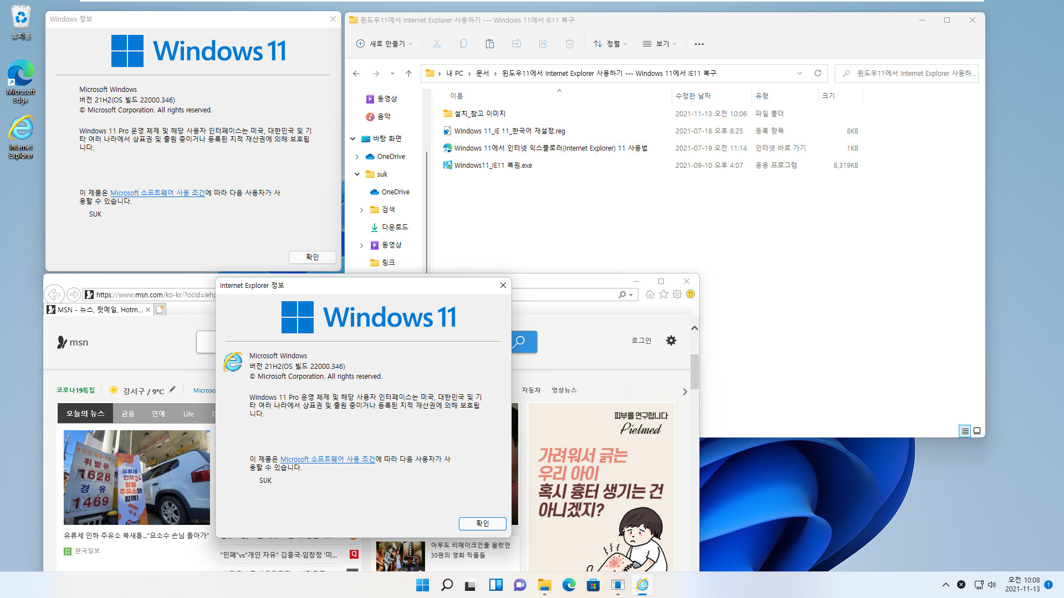This screenshot has width=1064, height=598.
Task: Go up one folder level in File Explorer
Action: click(408, 73)
